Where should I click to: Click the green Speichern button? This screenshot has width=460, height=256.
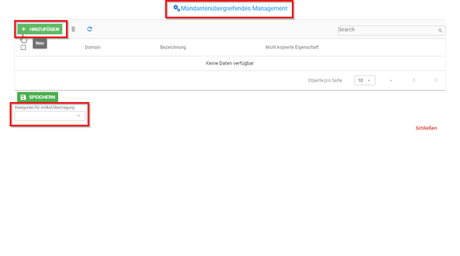pos(37,97)
